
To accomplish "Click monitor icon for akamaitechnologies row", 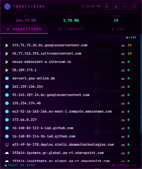I will [7, 145].
